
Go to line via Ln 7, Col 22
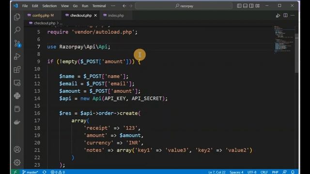217,172
